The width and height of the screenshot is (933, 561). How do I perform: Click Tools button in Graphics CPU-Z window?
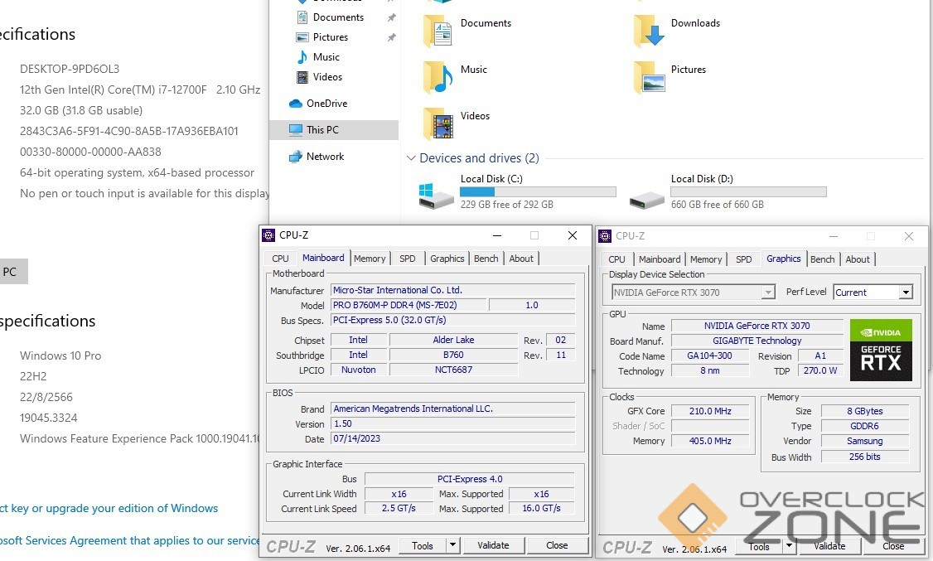(759, 546)
